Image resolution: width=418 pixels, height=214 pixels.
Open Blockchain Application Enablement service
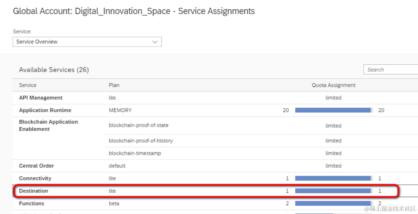tap(48, 126)
